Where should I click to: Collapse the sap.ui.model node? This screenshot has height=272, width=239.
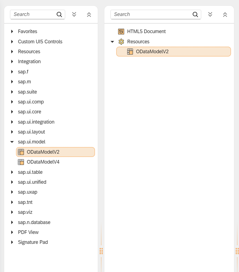(12, 142)
